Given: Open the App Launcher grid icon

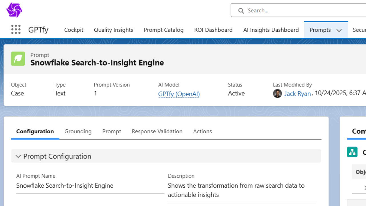Looking at the screenshot, I should (16, 29).
